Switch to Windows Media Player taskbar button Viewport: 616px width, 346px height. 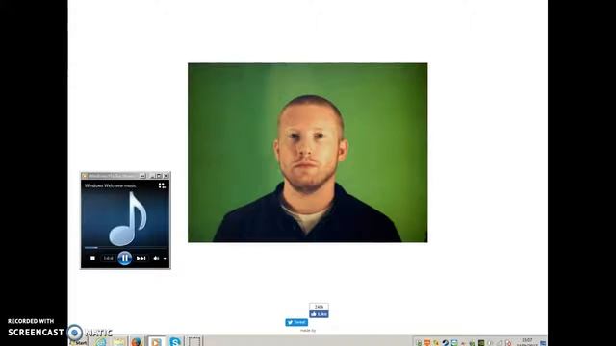click(156, 341)
